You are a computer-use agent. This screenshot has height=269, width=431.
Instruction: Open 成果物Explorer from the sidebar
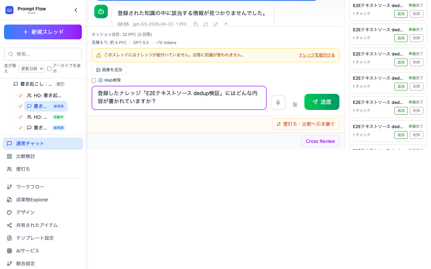click(x=43, y=200)
